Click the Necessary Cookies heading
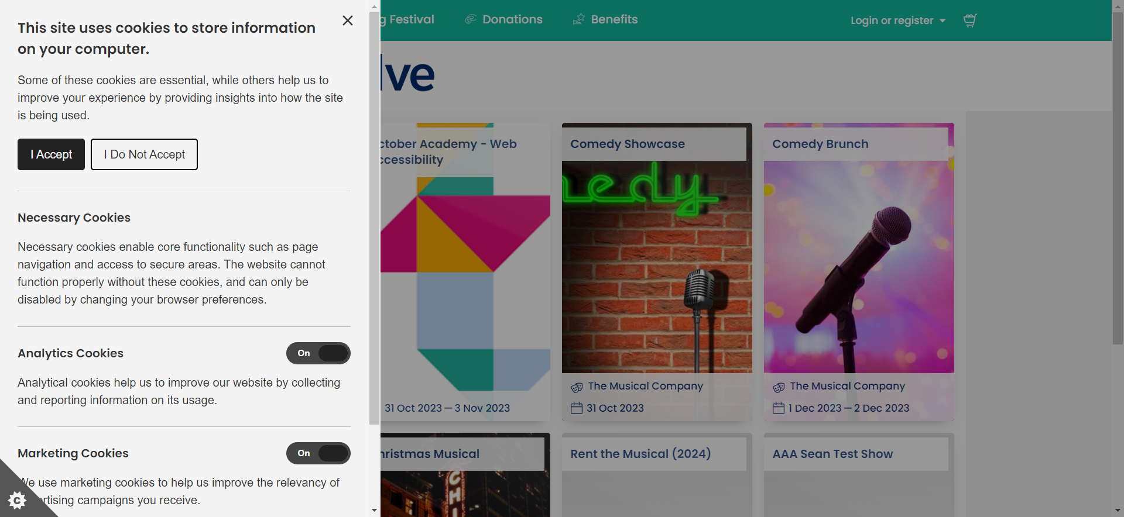The image size is (1124, 517). click(74, 218)
